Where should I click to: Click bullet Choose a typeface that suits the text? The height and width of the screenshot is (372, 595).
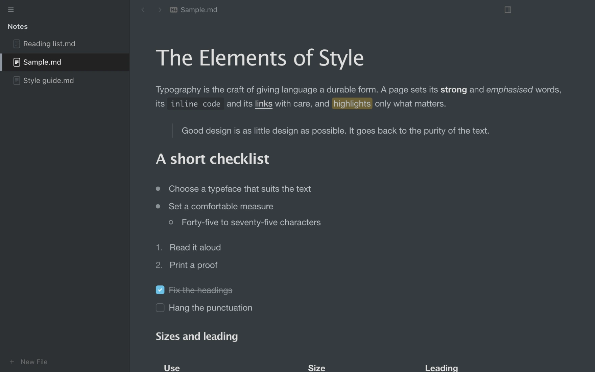point(240,189)
